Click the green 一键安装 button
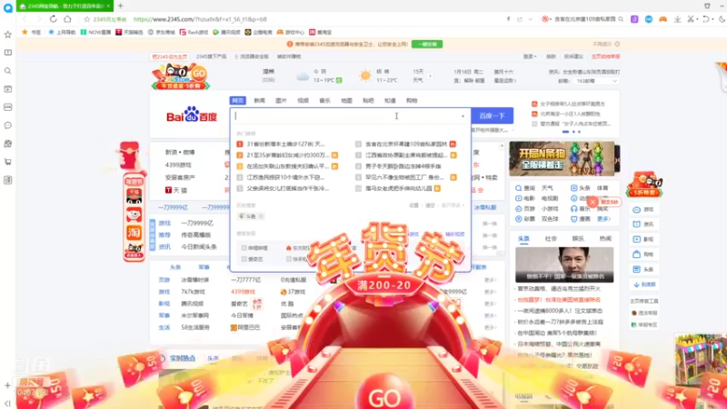The height and width of the screenshot is (409, 727). click(x=427, y=44)
